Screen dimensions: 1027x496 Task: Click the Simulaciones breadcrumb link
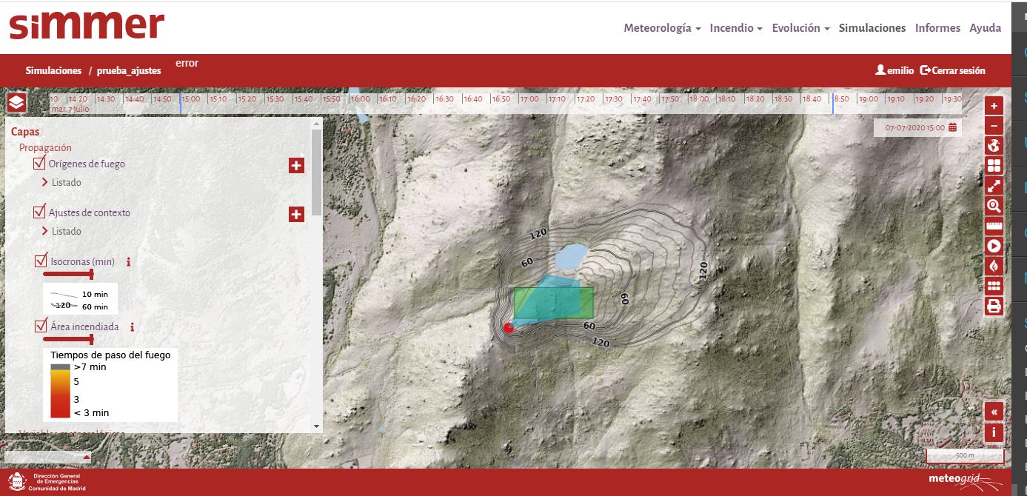coord(53,70)
